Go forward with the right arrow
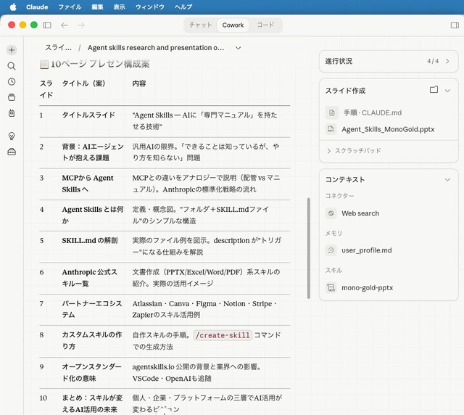Screen dimensions: 464x415 pos(80,25)
